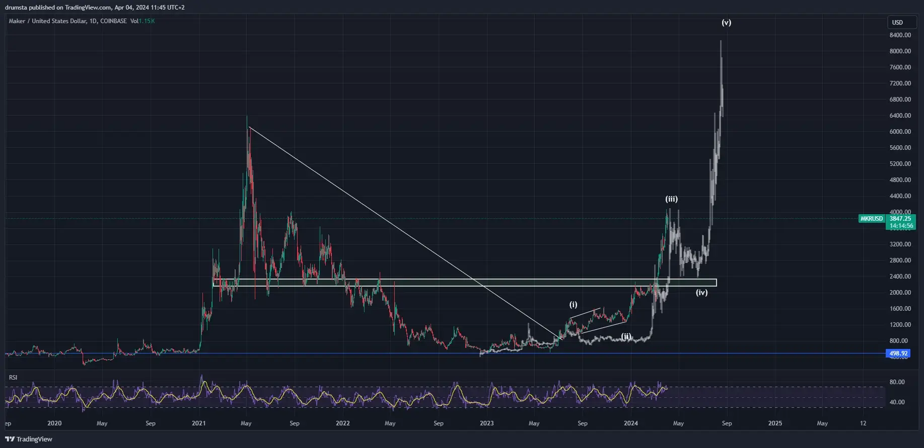Image resolution: width=924 pixels, height=448 pixels.
Task: Click the Vol 1.15K volume indicator label
Action: pyautogui.click(x=143, y=21)
